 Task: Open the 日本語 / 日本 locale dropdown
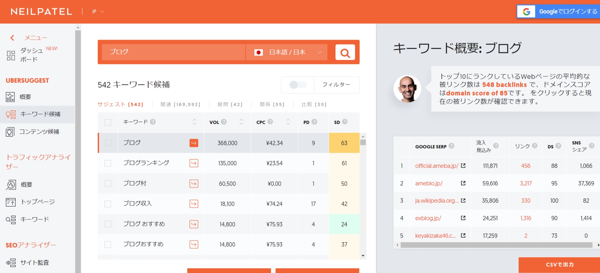(x=287, y=52)
